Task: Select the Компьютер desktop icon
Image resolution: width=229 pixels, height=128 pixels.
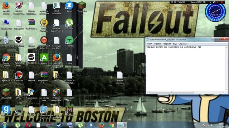Action: pyautogui.click(x=6, y=23)
